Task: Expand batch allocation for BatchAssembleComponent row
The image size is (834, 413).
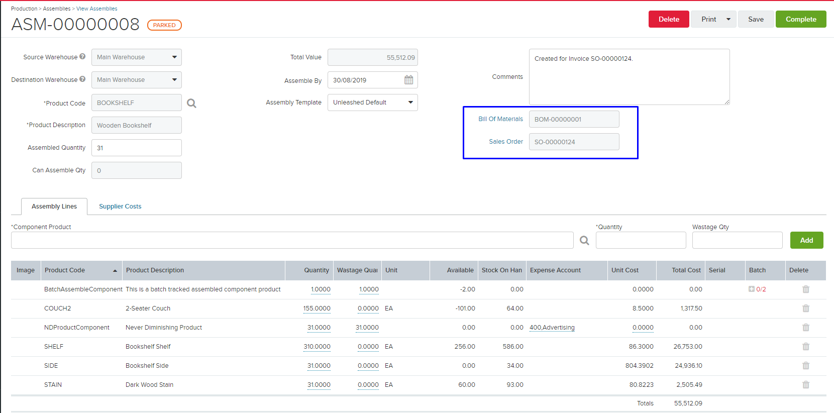Action: pos(752,289)
